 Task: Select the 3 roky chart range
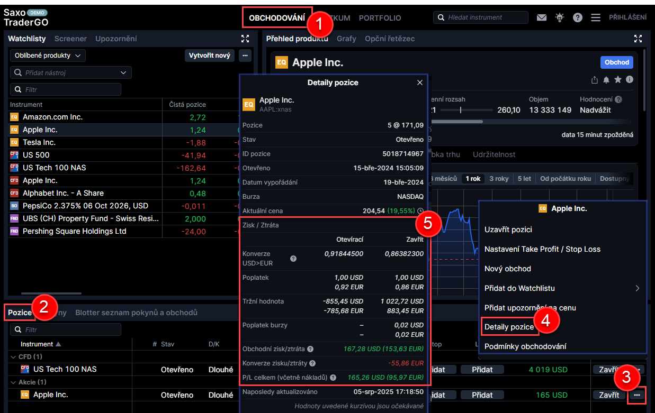point(499,179)
